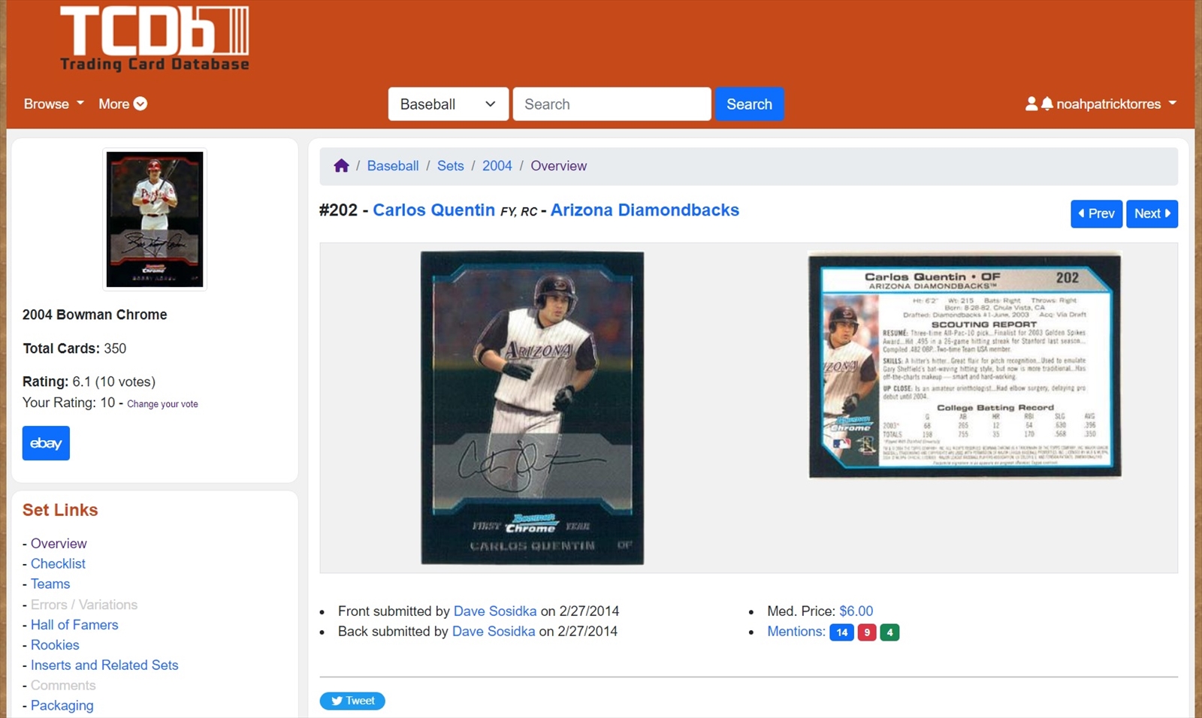Click the Total Cards: 350 text

tap(74, 348)
